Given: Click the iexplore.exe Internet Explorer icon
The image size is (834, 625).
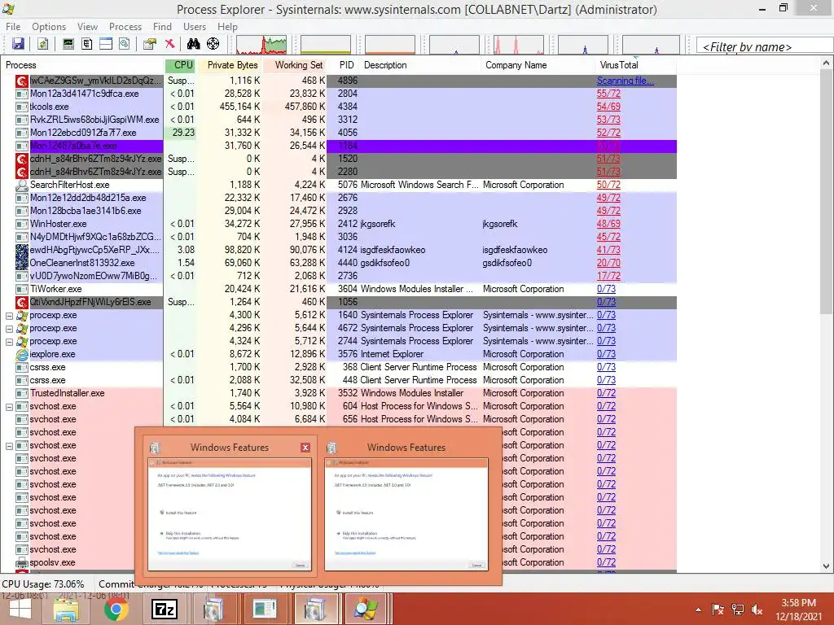Looking at the screenshot, I should point(22,355).
